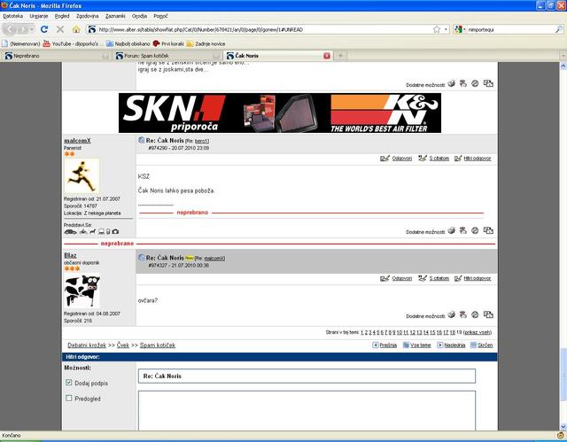This screenshot has height=442, width=567.
Task: Go to the Spam kotiček breadcrumb link
Action: pos(158,345)
